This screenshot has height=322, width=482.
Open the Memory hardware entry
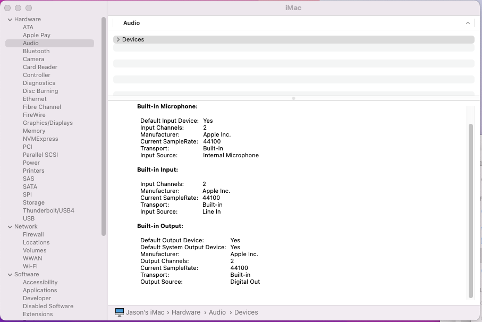(x=34, y=131)
